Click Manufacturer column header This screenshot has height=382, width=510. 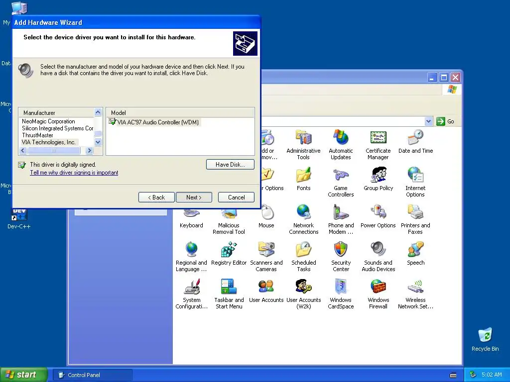56,113
